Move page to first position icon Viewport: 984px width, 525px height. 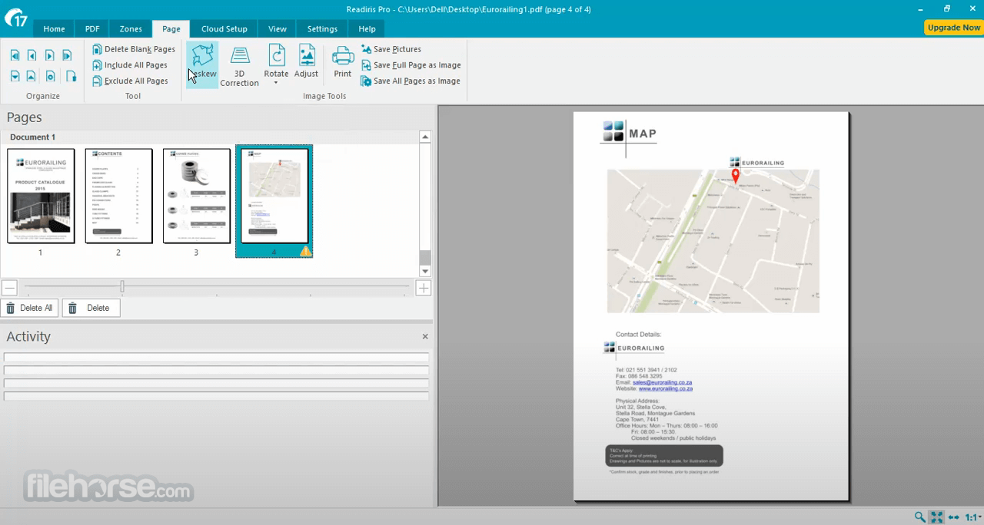click(x=15, y=54)
